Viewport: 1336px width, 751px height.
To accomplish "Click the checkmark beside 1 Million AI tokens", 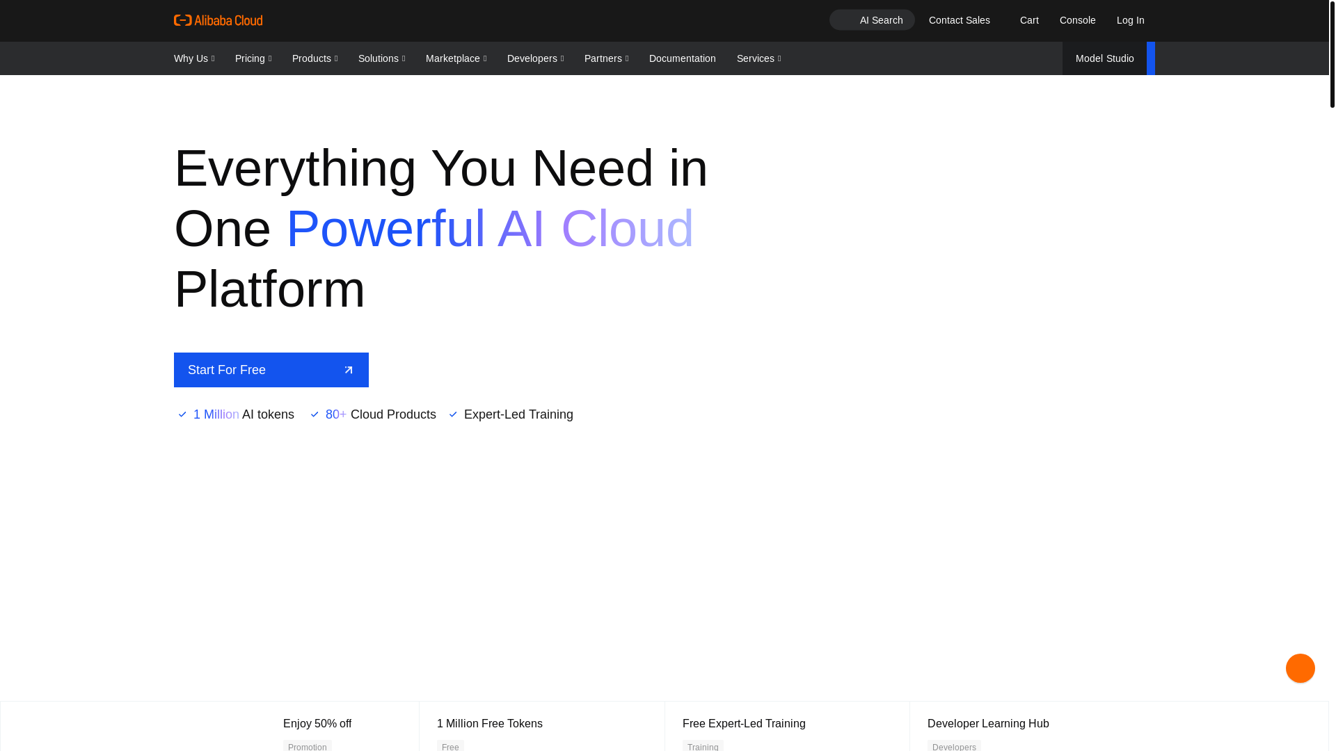I will click(x=182, y=414).
